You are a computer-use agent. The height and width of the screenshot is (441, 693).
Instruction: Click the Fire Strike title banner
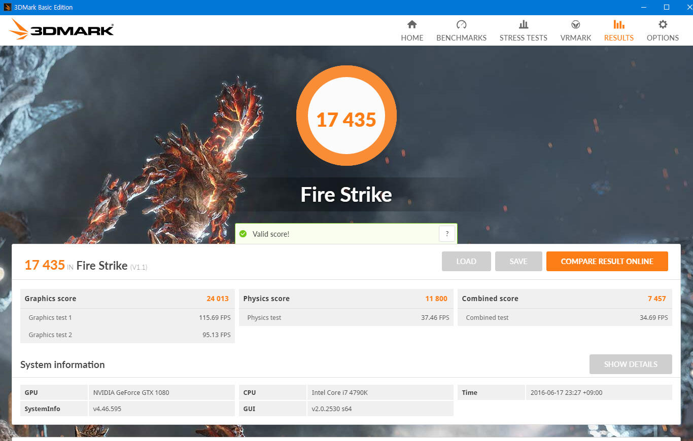pyautogui.click(x=346, y=195)
